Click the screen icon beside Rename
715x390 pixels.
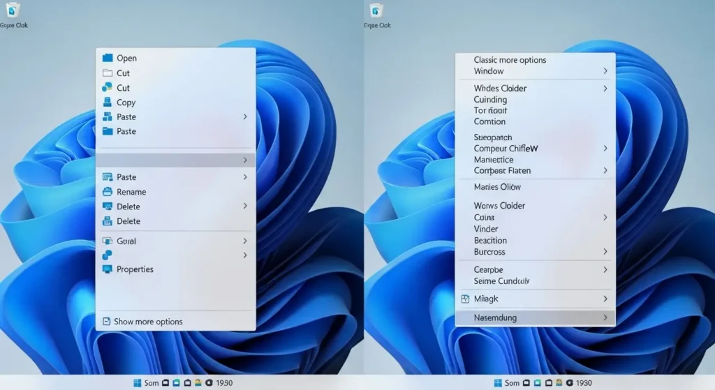108,192
